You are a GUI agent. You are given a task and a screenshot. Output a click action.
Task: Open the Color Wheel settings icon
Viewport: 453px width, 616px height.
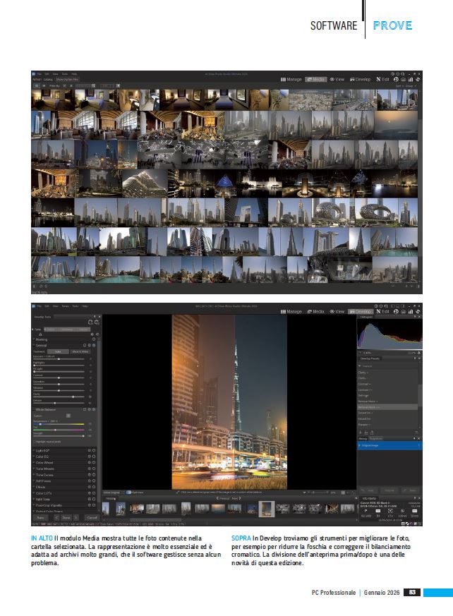click(x=90, y=463)
